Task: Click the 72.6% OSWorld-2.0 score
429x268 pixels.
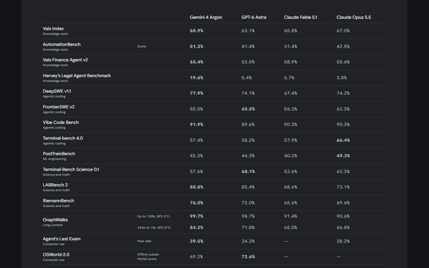Action: pyautogui.click(x=248, y=257)
